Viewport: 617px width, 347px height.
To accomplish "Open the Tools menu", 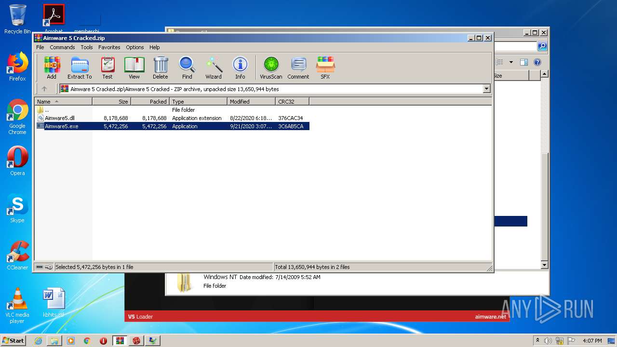I will coord(87,47).
